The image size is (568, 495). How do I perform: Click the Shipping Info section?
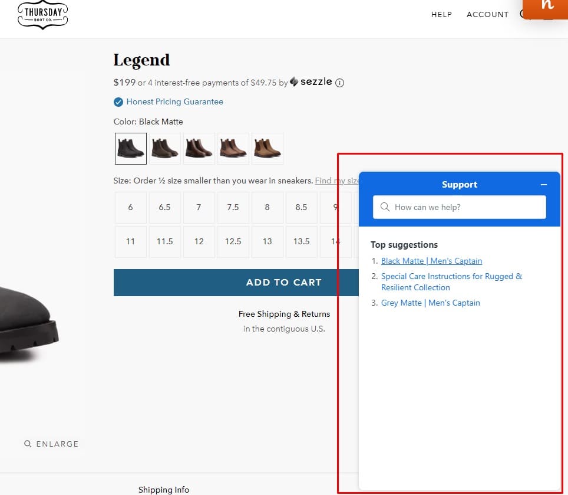[x=164, y=490]
